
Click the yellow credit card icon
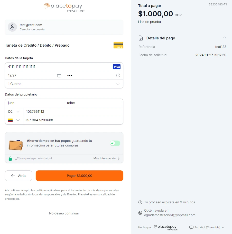[118, 45]
